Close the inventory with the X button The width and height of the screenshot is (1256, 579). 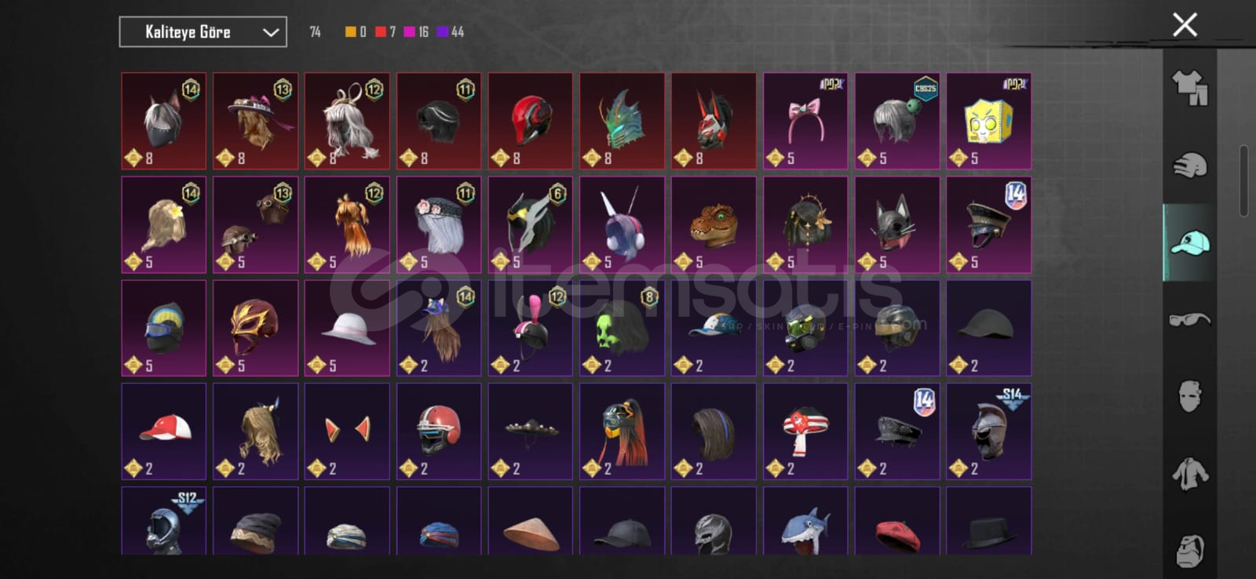coord(1185,24)
